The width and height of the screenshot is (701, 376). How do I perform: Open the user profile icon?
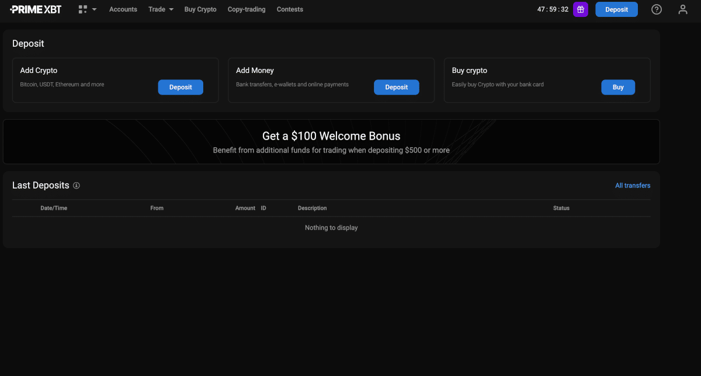(x=683, y=9)
